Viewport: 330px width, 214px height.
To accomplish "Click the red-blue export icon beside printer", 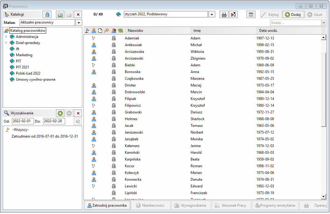I will pos(233,14).
